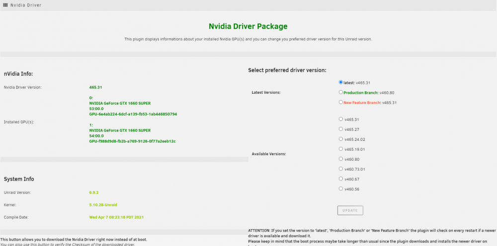Click the first GPU UUID GPU-6e4ab224
The image size is (497, 246).
[133, 114]
